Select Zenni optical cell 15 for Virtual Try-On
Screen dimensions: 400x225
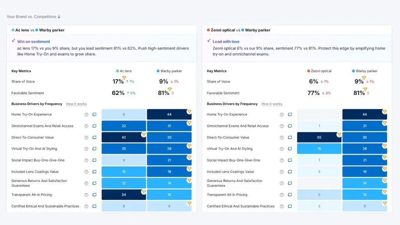(x=319, y=149)
